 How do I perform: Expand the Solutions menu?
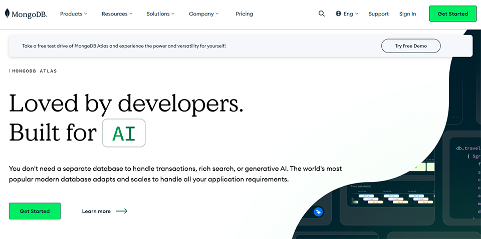tap(160, 14)
